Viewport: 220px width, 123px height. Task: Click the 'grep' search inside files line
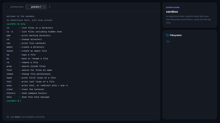[26, 66]
